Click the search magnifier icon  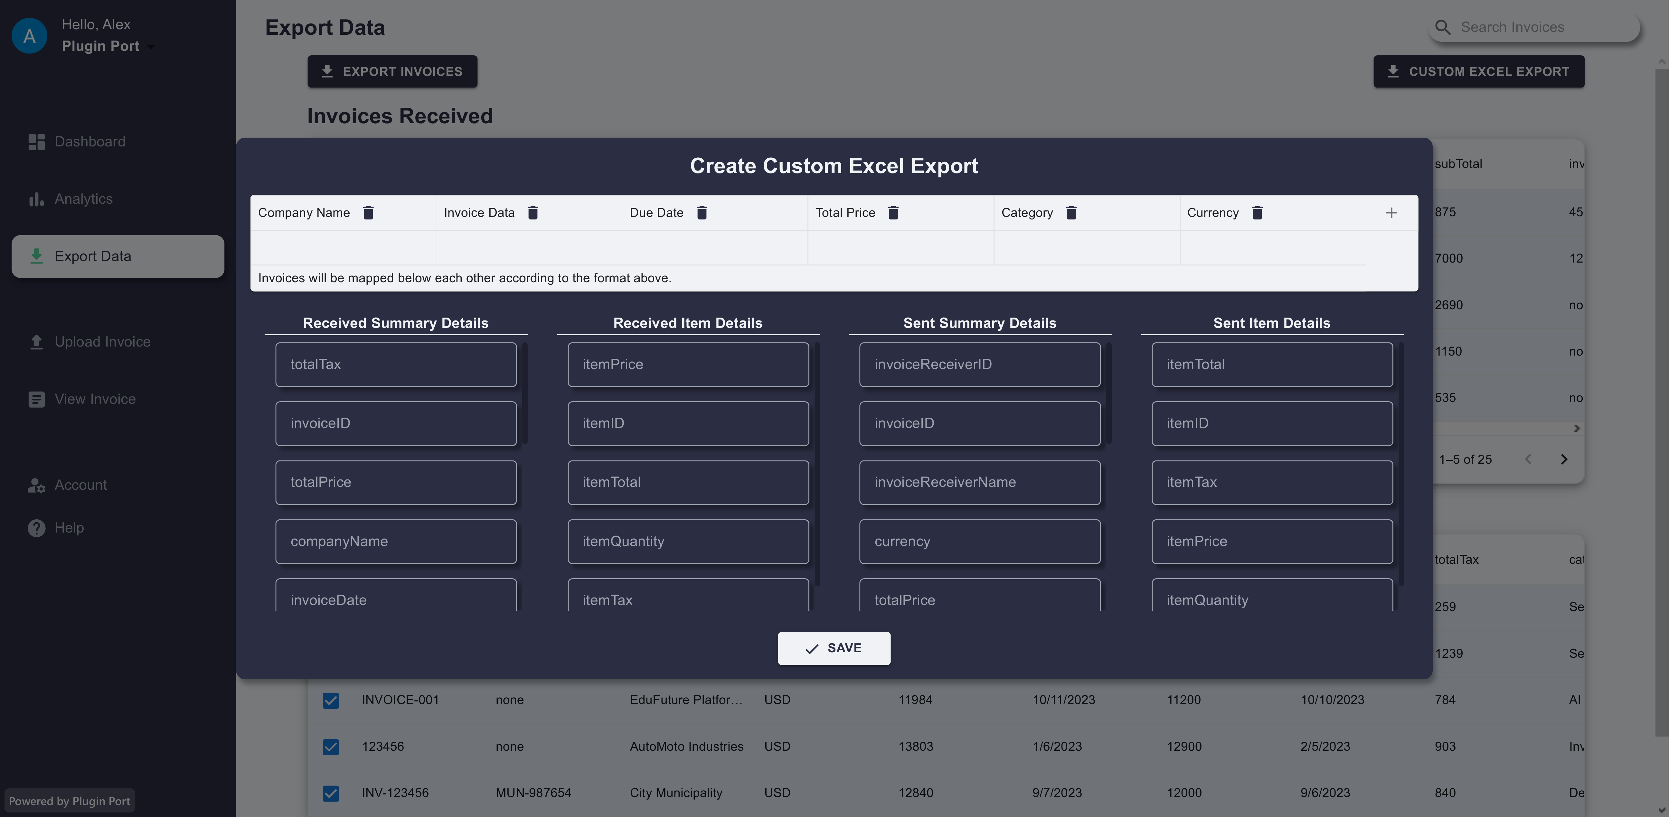coord(1443,27)
